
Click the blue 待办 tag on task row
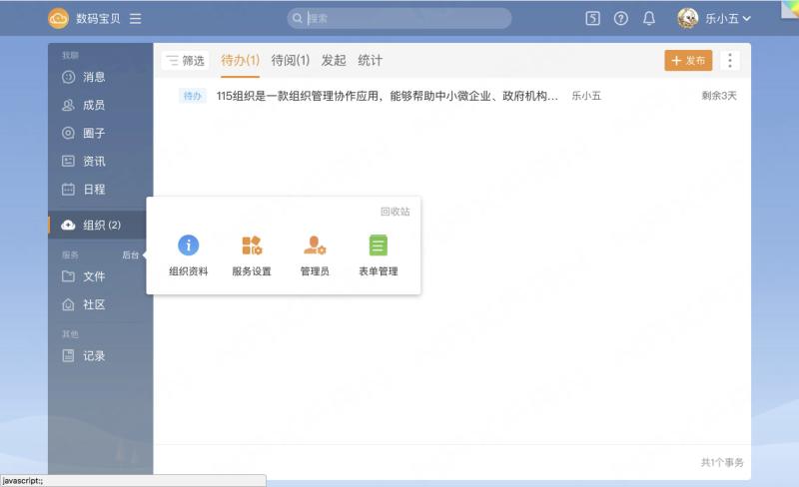(193, 96)
